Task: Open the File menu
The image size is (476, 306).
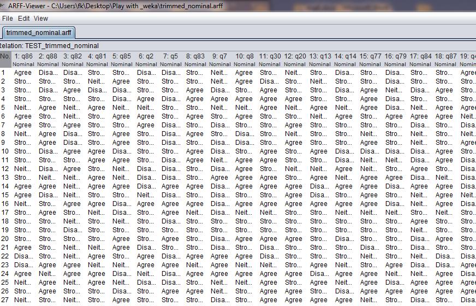Action: (x=7, y=19)
